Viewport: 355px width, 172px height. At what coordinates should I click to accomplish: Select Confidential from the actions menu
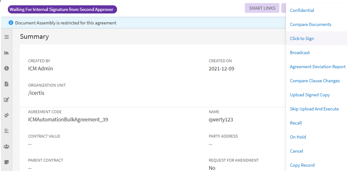(302, 10)
